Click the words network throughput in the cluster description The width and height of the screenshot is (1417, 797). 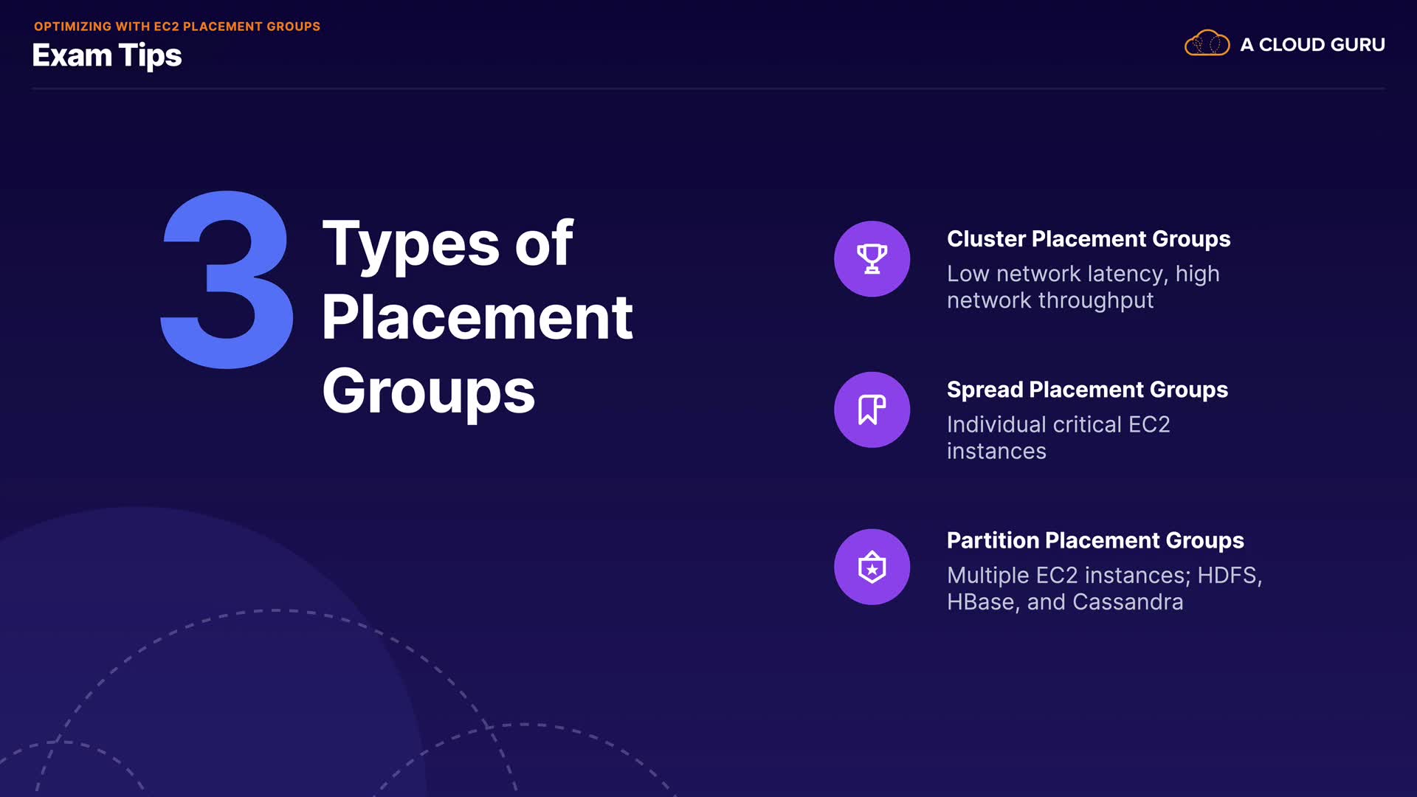tap(1050, 300)
